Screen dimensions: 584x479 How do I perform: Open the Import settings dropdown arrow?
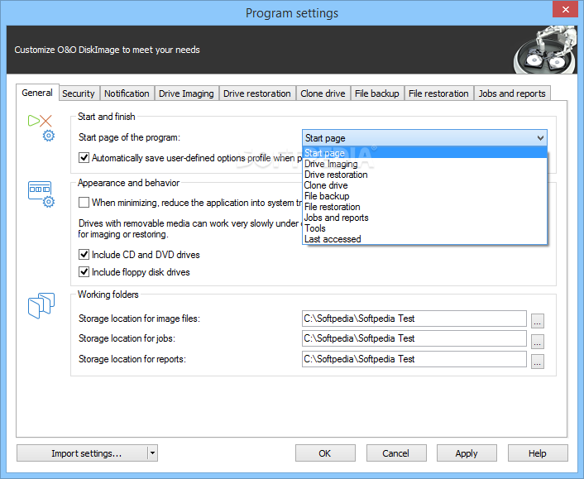point(152,453)
